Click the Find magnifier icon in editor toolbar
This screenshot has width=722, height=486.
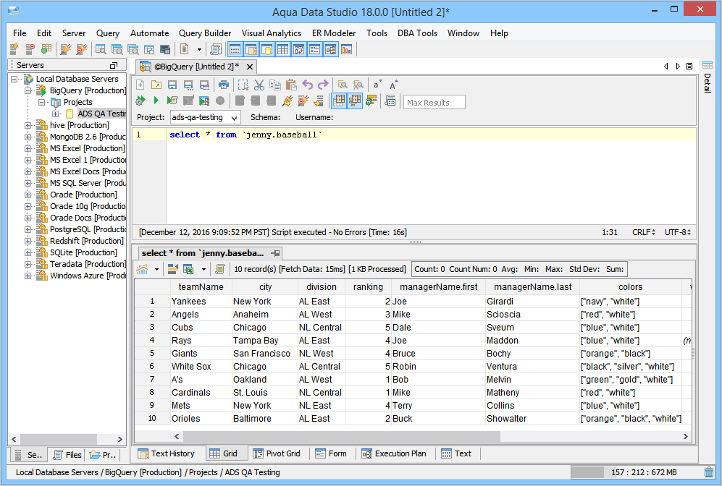343,85
